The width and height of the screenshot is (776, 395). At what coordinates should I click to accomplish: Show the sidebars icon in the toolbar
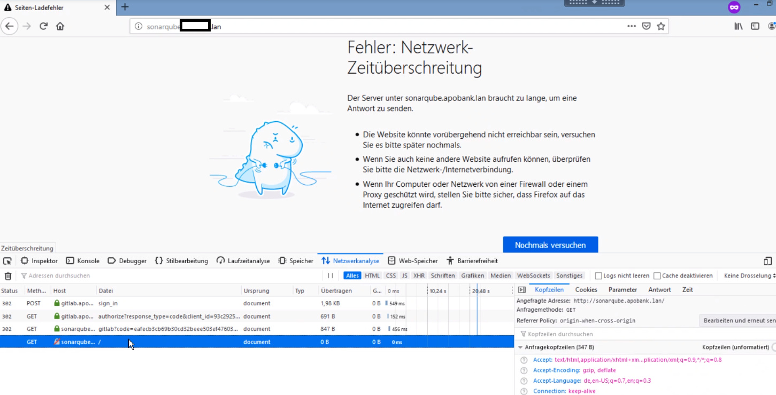click(x=755, y=26)
